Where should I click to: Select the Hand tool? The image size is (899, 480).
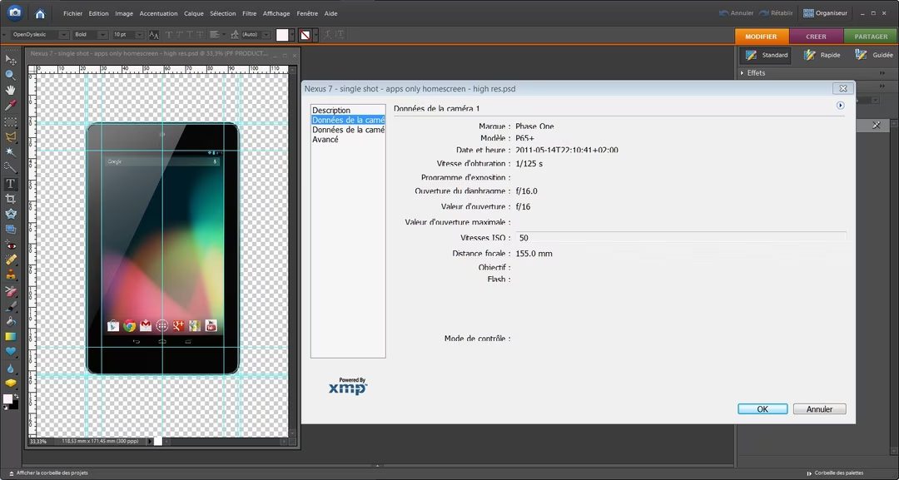[x=10, y=90]
